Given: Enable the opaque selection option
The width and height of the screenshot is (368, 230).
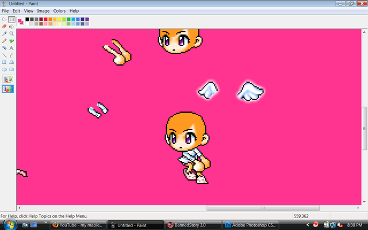Looking at the screenshot, I should click(8, 79).
